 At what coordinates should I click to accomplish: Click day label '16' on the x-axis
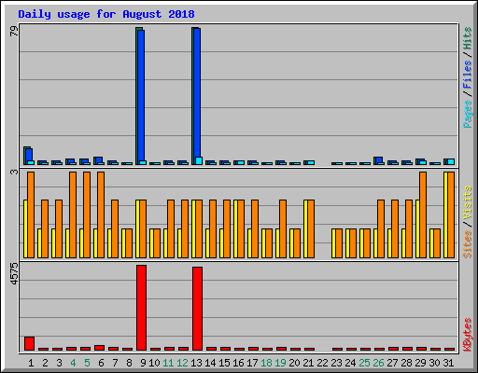238,363
